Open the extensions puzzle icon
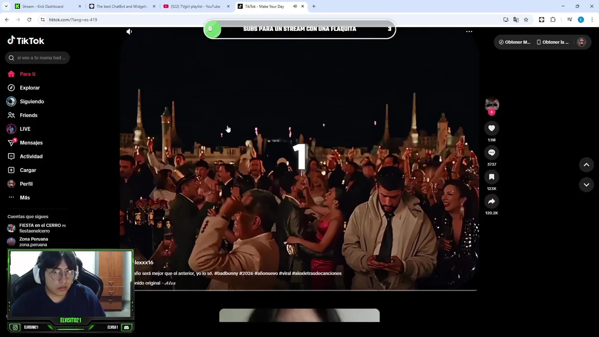 point(553,20)
